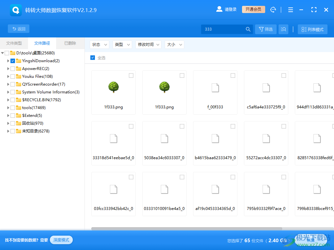Select the 33318d541eebae5d_0 file icon
334x250 pixels.
[113, 139]
